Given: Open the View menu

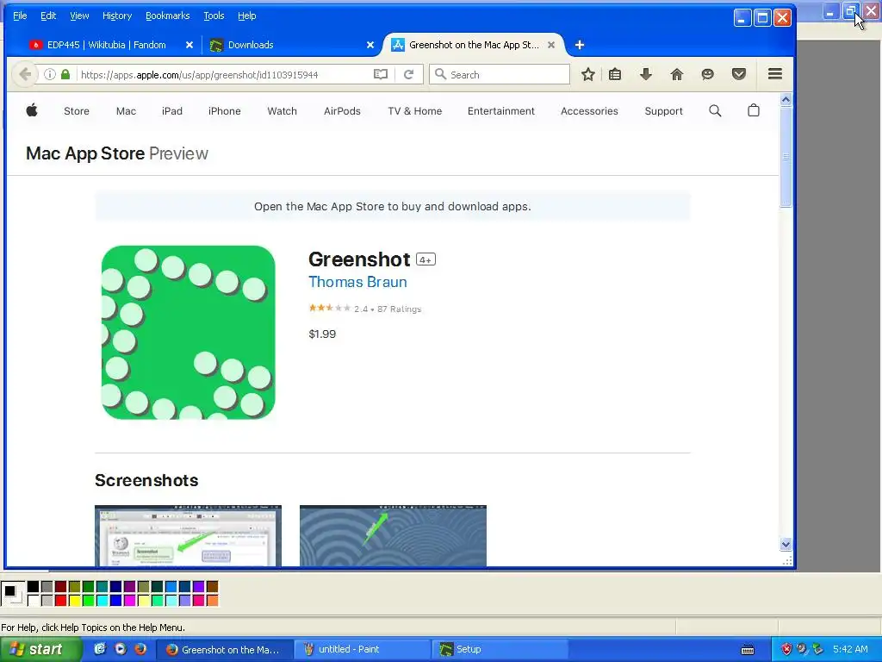Looking at the screenshot, I should pyautogui.click(x=79, y=16).
